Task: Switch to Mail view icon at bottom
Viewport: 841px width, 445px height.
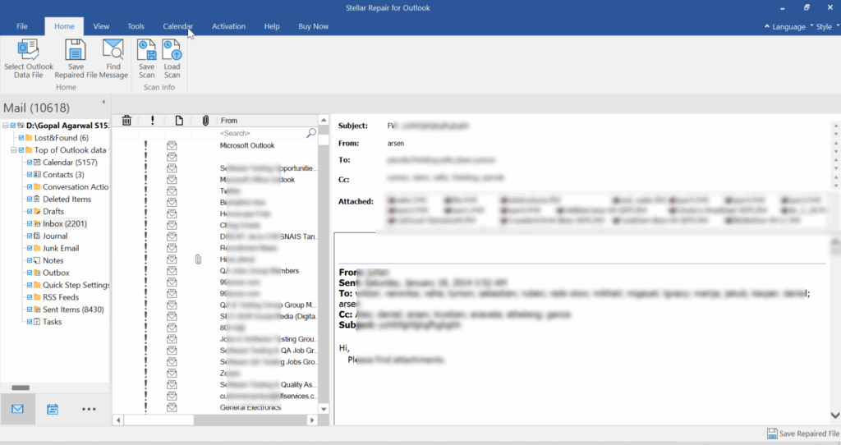Action: pyautogui.click(x=18, y=409)
